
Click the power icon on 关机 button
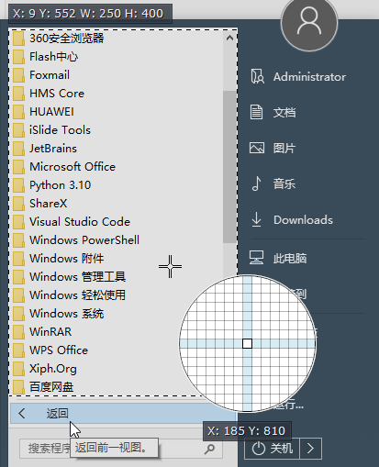point(259,449)
